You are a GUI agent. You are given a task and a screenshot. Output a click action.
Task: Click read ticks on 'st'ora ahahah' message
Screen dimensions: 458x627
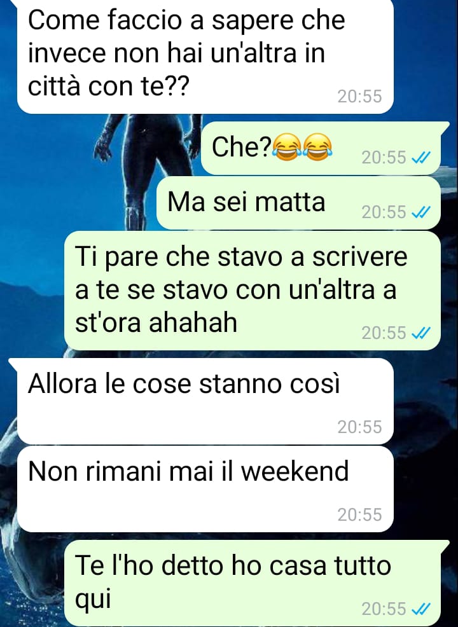(421, 333)
